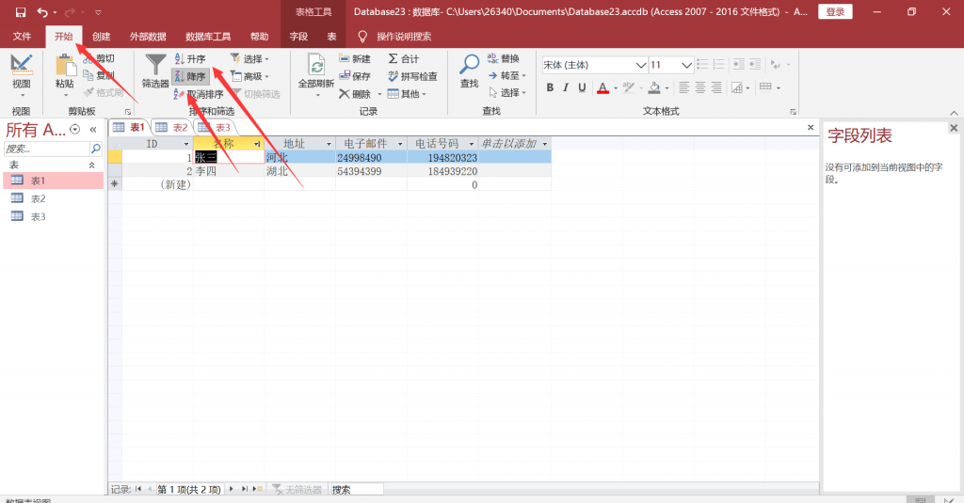Toggle italic formatting I
Image resolution: width=964 pixels, height=503 pixels.
[x=566, y=87]
